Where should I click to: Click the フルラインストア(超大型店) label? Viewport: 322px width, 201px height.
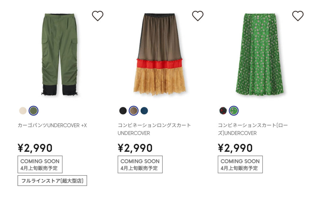tap(53, 181)
